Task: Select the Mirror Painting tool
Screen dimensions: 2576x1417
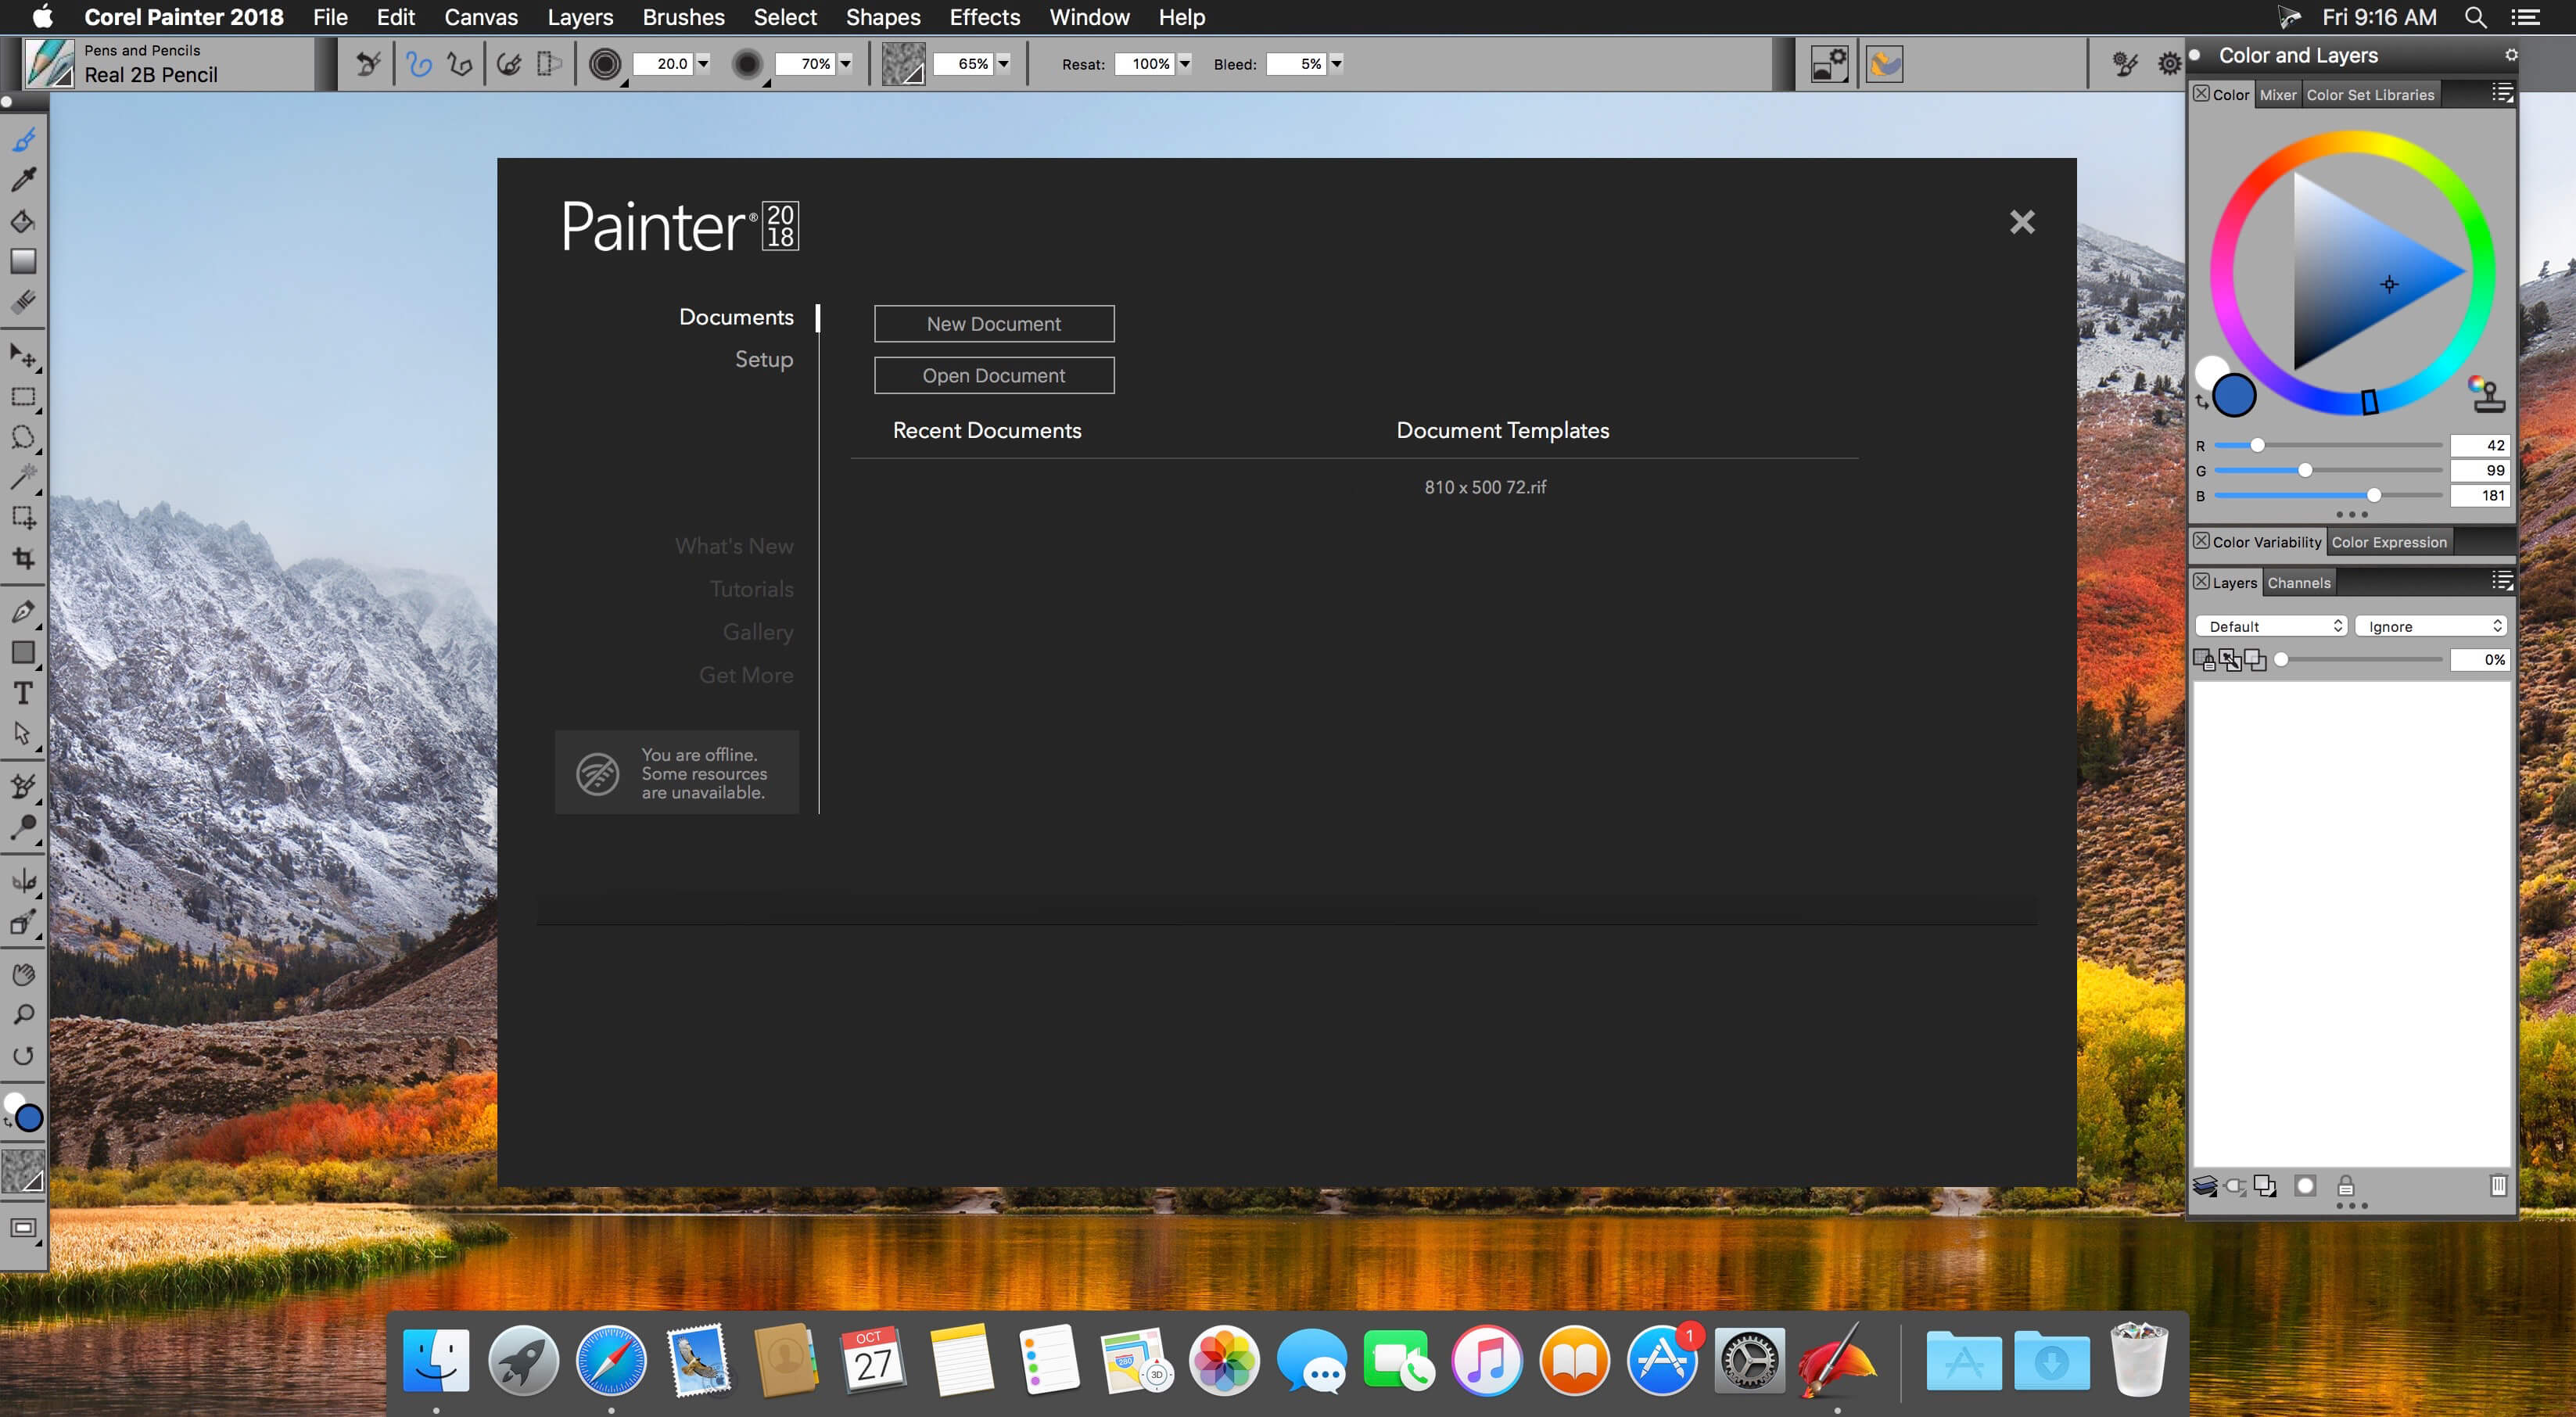Action: (x=24, y=881)
